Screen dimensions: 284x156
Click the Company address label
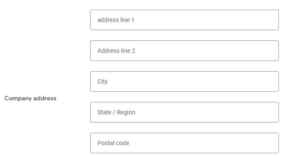30,98
